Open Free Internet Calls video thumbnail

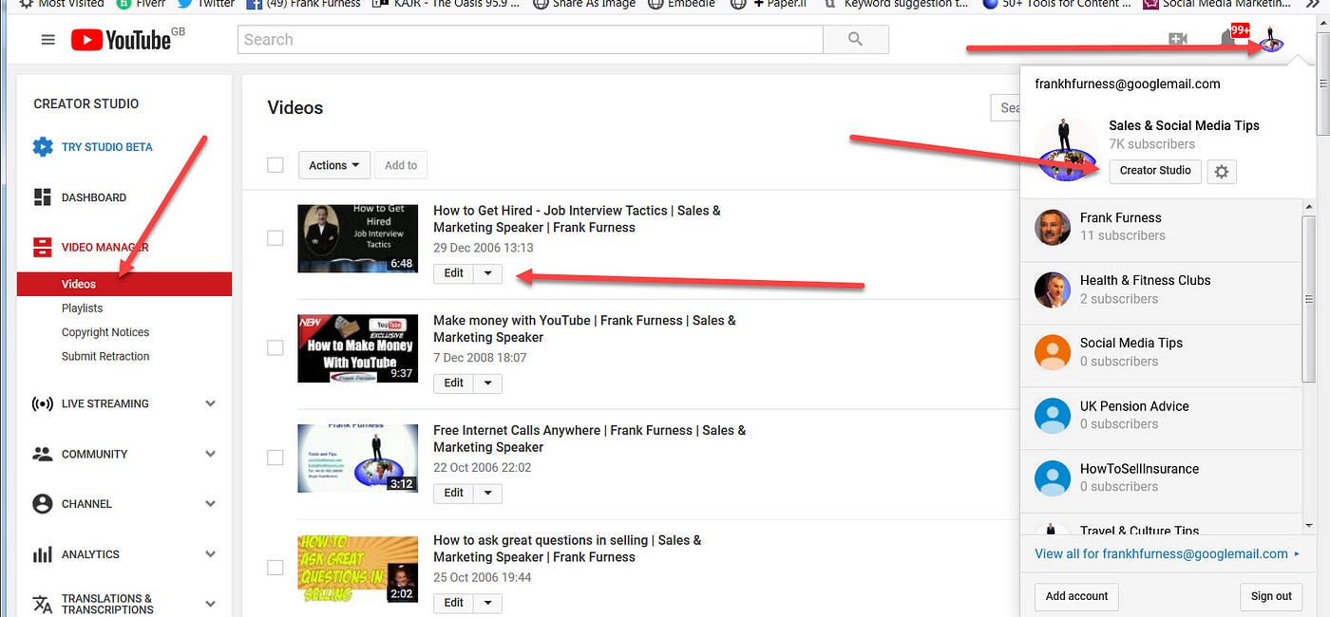pos(357,458)
